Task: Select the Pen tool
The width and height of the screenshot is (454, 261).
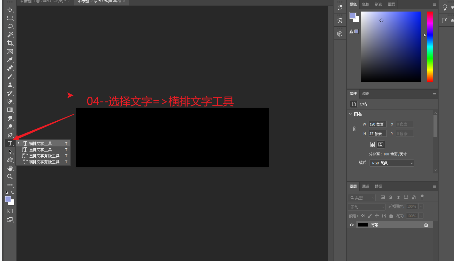Action: click(x=10, y=135)
